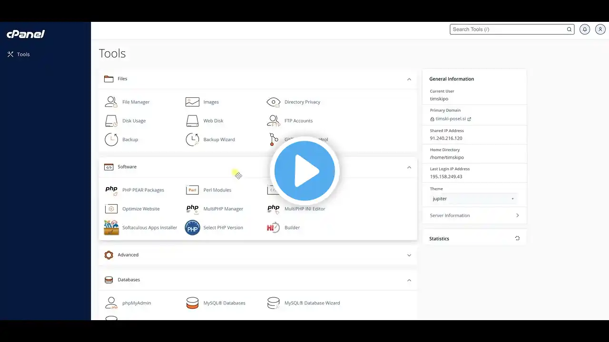Click last login IP 195.158.249.43
The height and width of the screenshot is (342, 609).
446,176
